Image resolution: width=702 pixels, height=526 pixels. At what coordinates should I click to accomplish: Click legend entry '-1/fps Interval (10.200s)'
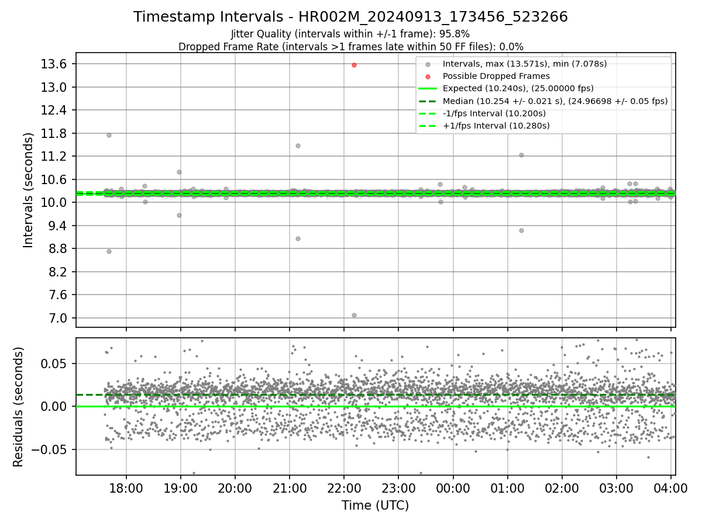494,113
